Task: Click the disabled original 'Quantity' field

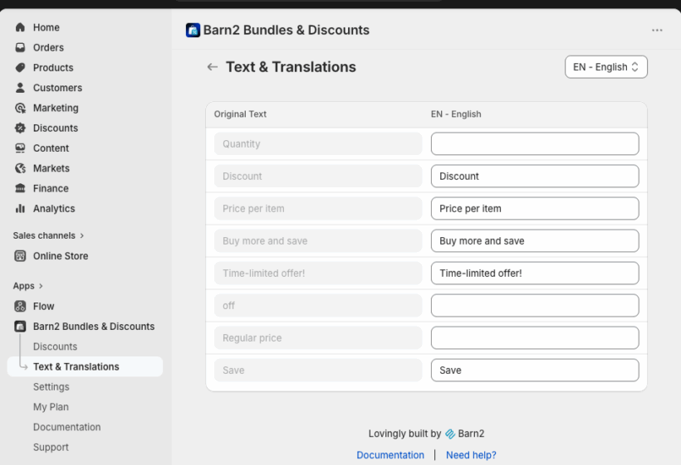Action: pyautogui.click(x=318, y=144)
